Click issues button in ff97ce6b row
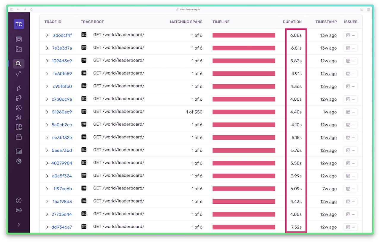380x242 pixels. point(350,189)
